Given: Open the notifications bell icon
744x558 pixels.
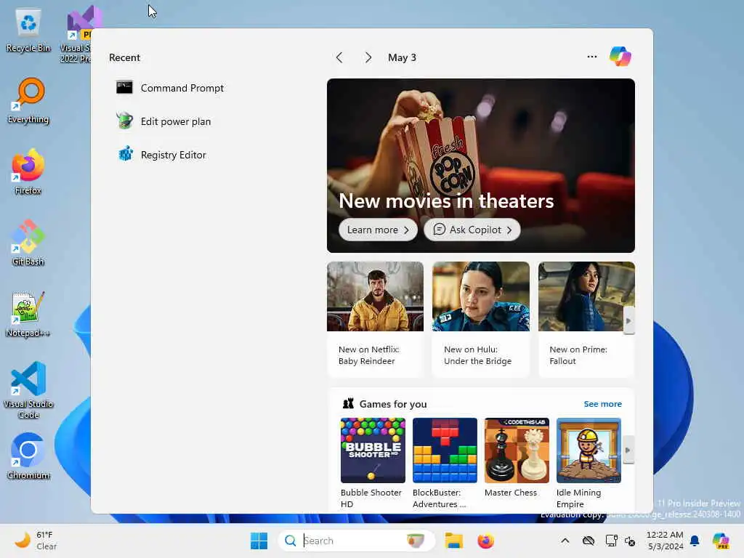Looking at the screenshot, I should (x=695, y=541).
